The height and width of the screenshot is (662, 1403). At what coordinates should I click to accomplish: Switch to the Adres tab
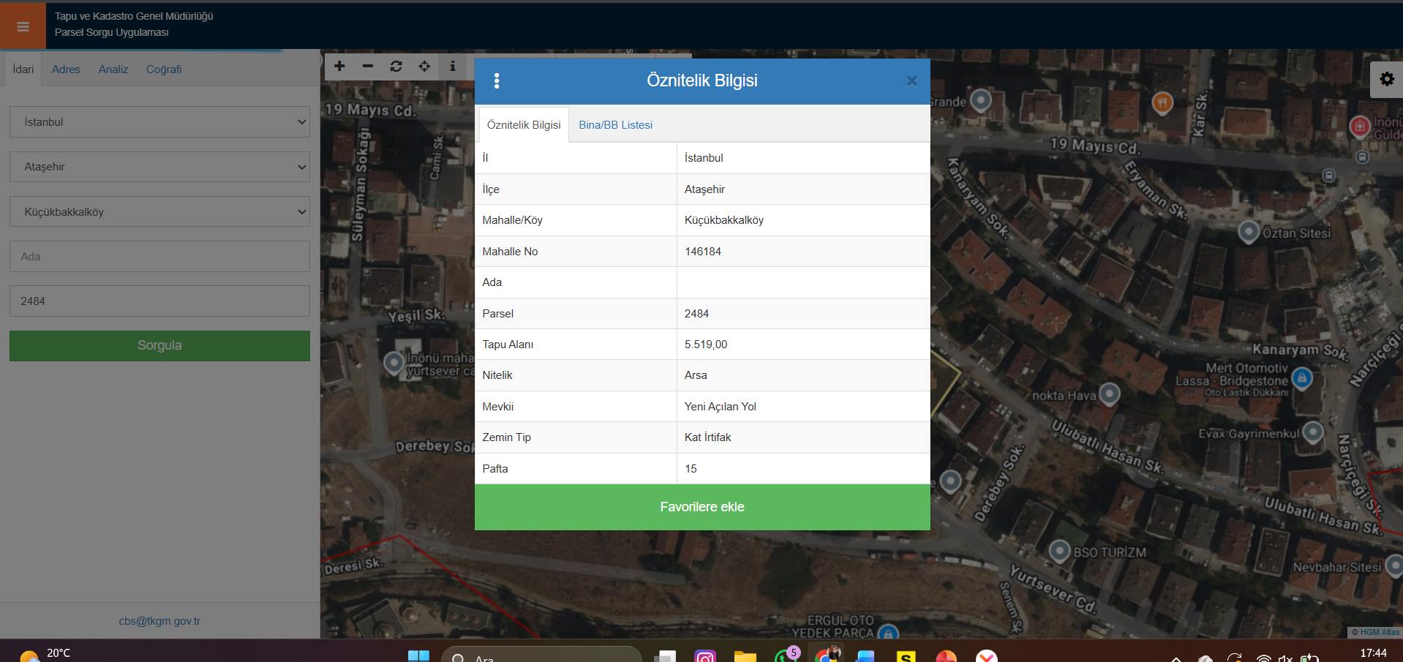[x=66, y=69]
